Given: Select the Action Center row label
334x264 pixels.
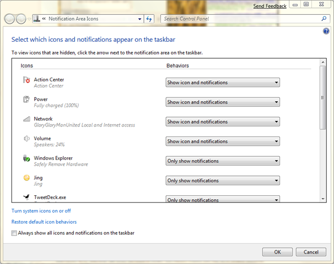Looking at the screenshot, I should coord(49,80).
